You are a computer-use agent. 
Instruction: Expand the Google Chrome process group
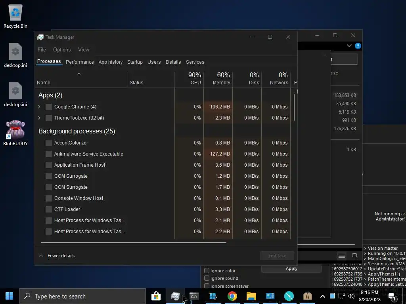[39, 107]
